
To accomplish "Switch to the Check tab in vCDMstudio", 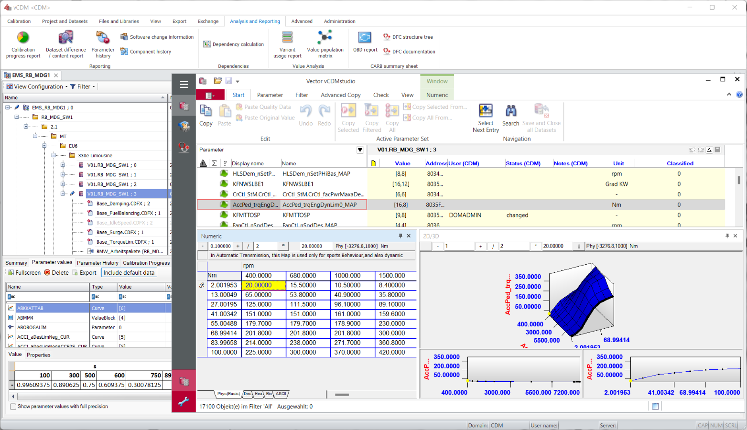I will coord(381,95).
